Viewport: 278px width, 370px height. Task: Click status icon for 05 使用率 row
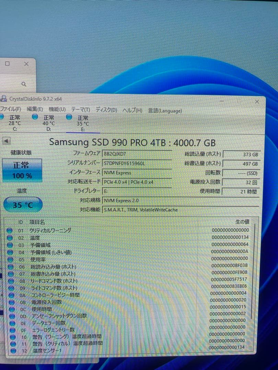(x=11, y=260)
